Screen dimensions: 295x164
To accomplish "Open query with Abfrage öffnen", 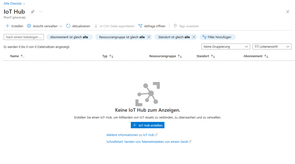I will click(152, 26).
